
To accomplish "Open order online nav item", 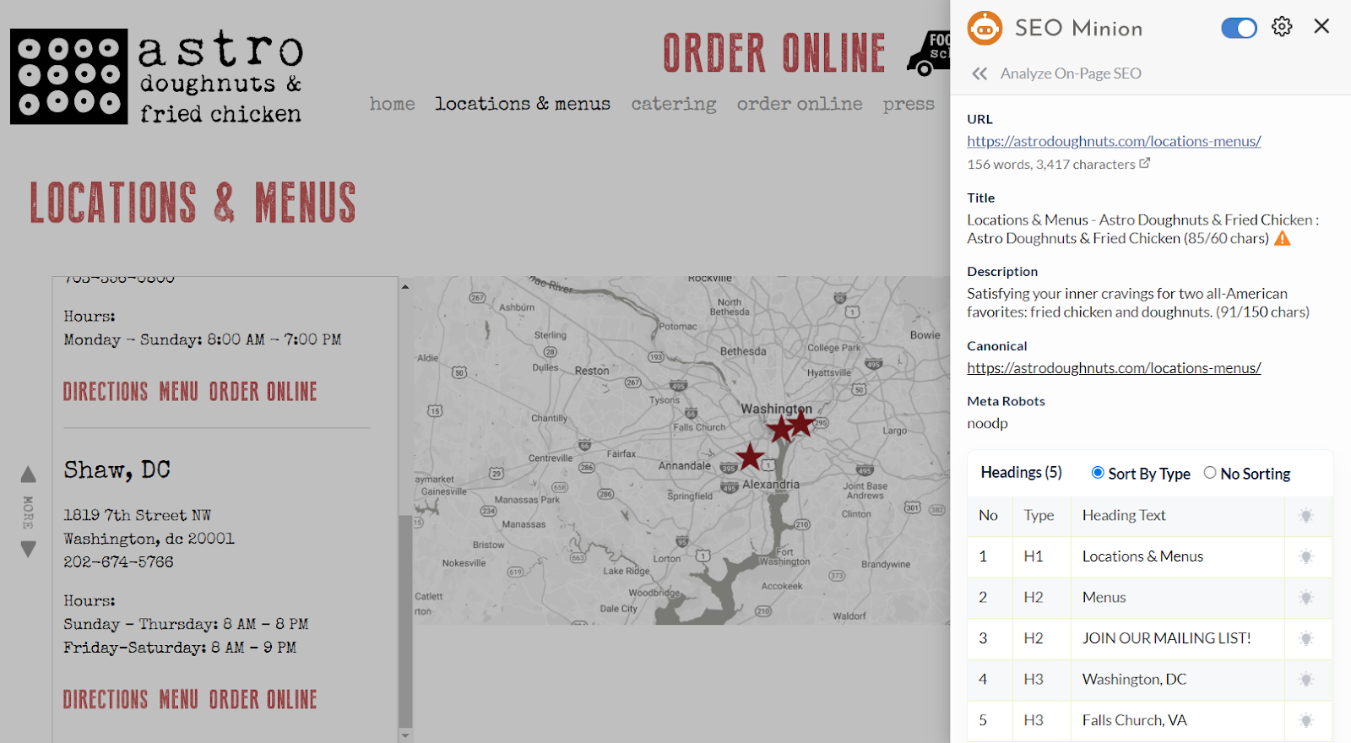I will [x=800, y=104].
